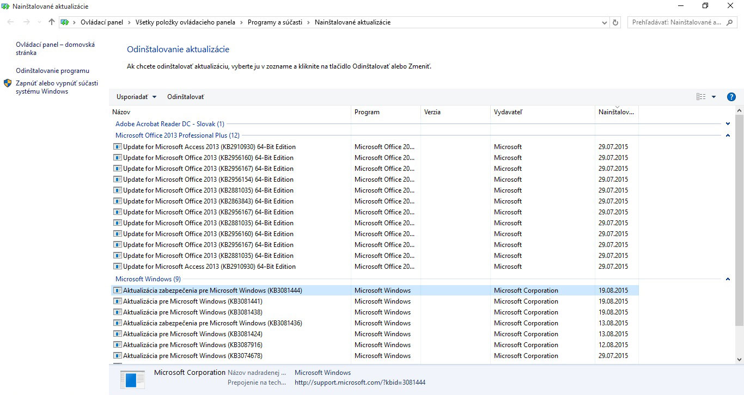Select Aktualizácia zabezpečenia pre Microsoft Windows (KB3081436)
744x395 pixels.
(212, 323)
